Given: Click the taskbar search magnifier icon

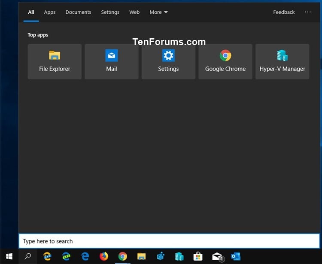Looking at the screenshot, I should pos(28,256).
